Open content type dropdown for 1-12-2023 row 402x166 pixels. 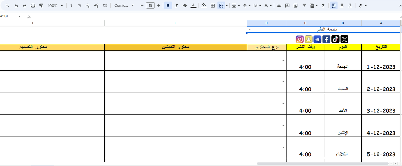pyautogui.click(x=283, y=61)
